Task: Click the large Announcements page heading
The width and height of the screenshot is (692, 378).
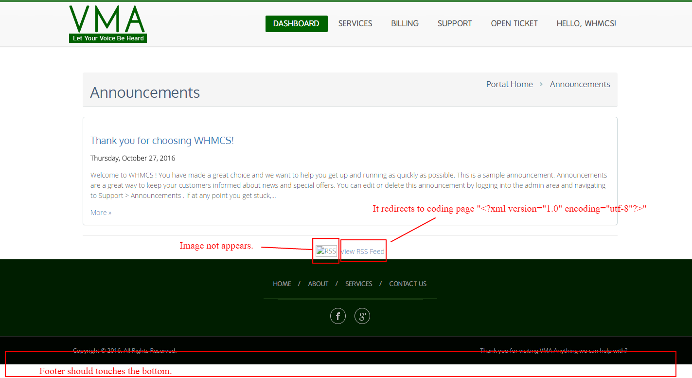Action: tap(145, 92)
